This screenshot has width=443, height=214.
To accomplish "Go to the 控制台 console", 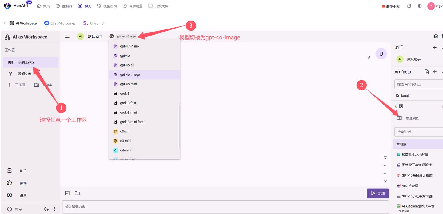I will point(64,6).
